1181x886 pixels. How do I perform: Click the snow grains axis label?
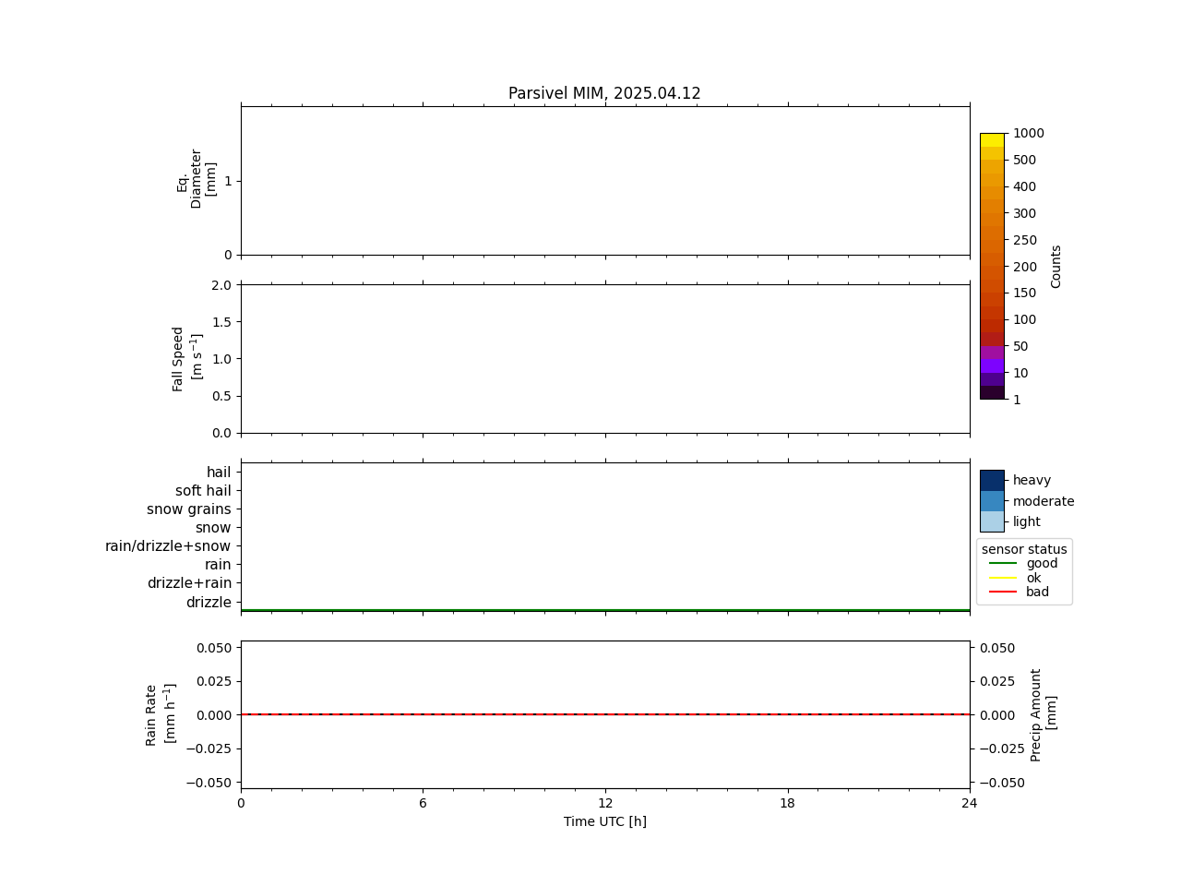(x=189, y=509)
